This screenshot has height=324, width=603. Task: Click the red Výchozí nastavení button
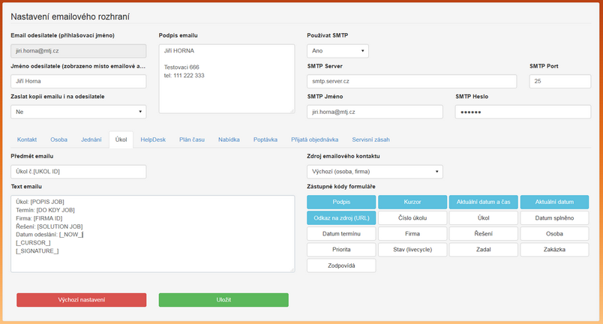[81, 299]
